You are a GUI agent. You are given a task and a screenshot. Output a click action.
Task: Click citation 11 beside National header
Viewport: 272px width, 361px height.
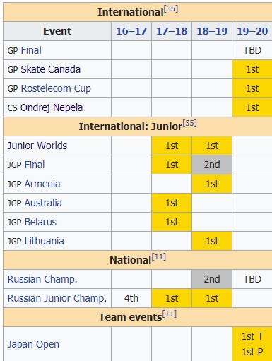(x=159, y=256)
